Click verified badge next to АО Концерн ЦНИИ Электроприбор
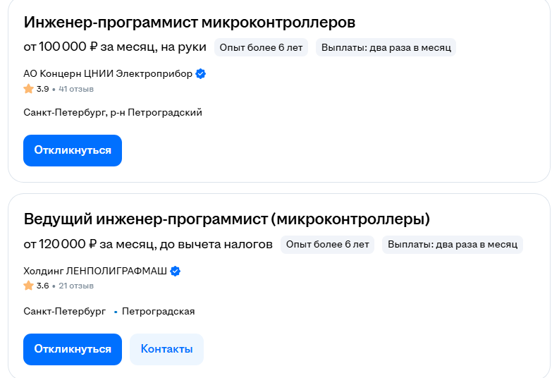 point(200,74)
